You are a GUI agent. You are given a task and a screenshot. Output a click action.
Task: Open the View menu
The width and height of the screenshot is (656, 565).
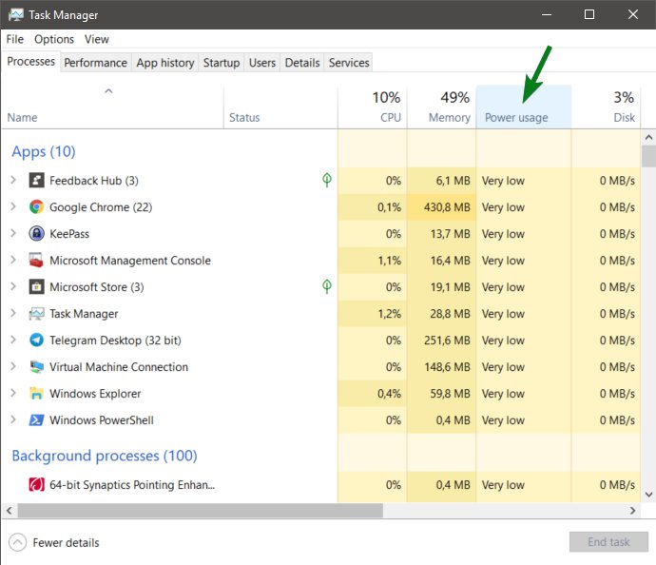[97, 39]
